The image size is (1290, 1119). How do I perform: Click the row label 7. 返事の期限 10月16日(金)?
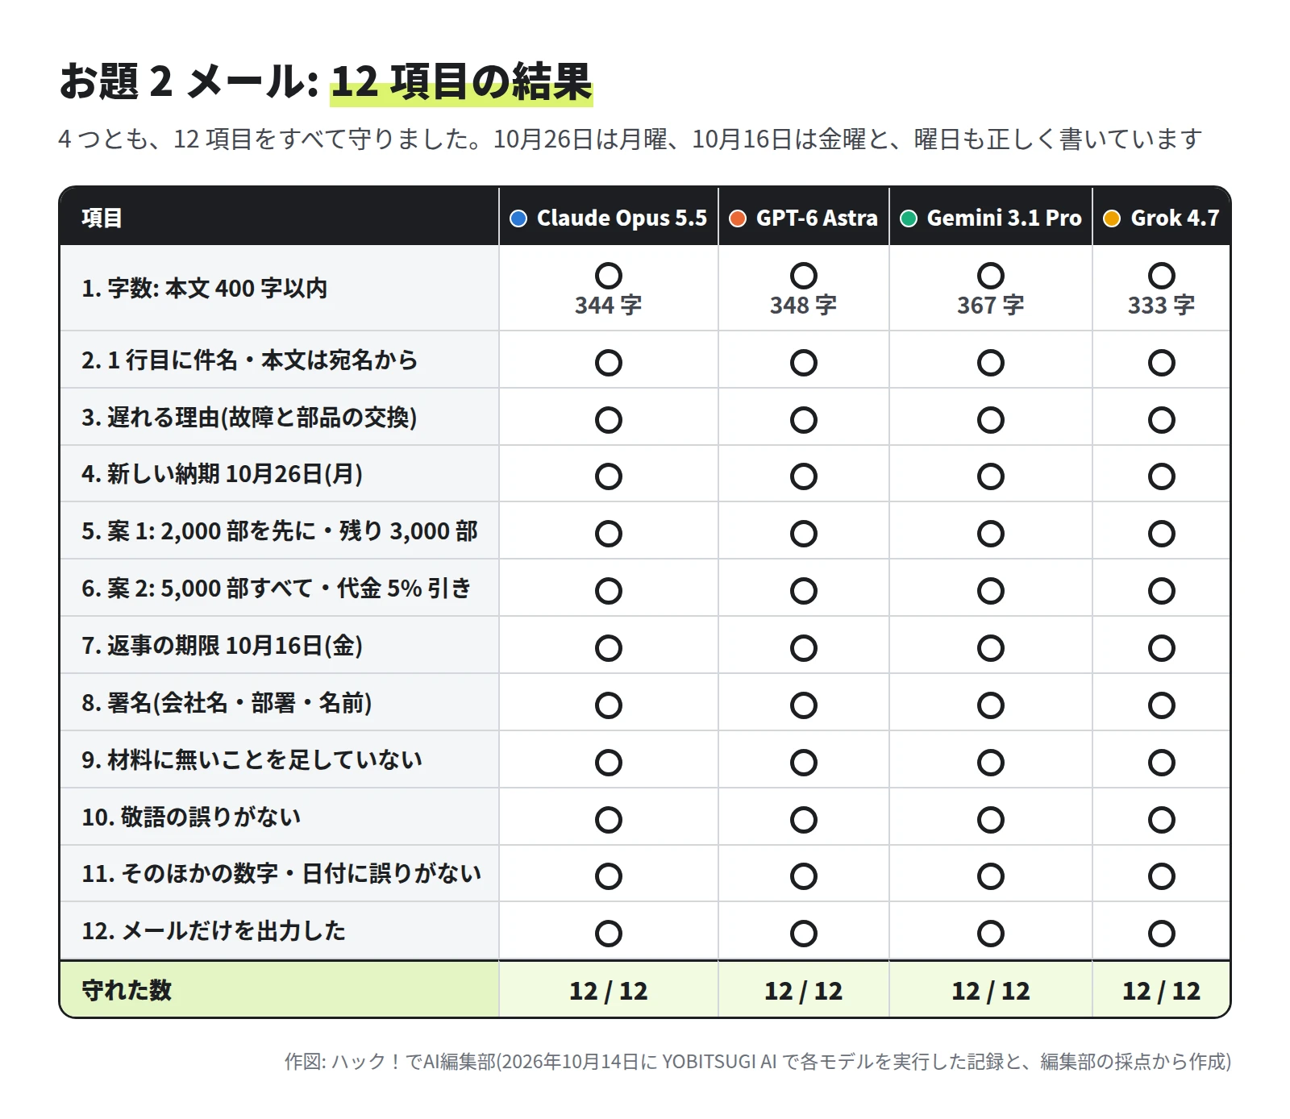point(222,646)
